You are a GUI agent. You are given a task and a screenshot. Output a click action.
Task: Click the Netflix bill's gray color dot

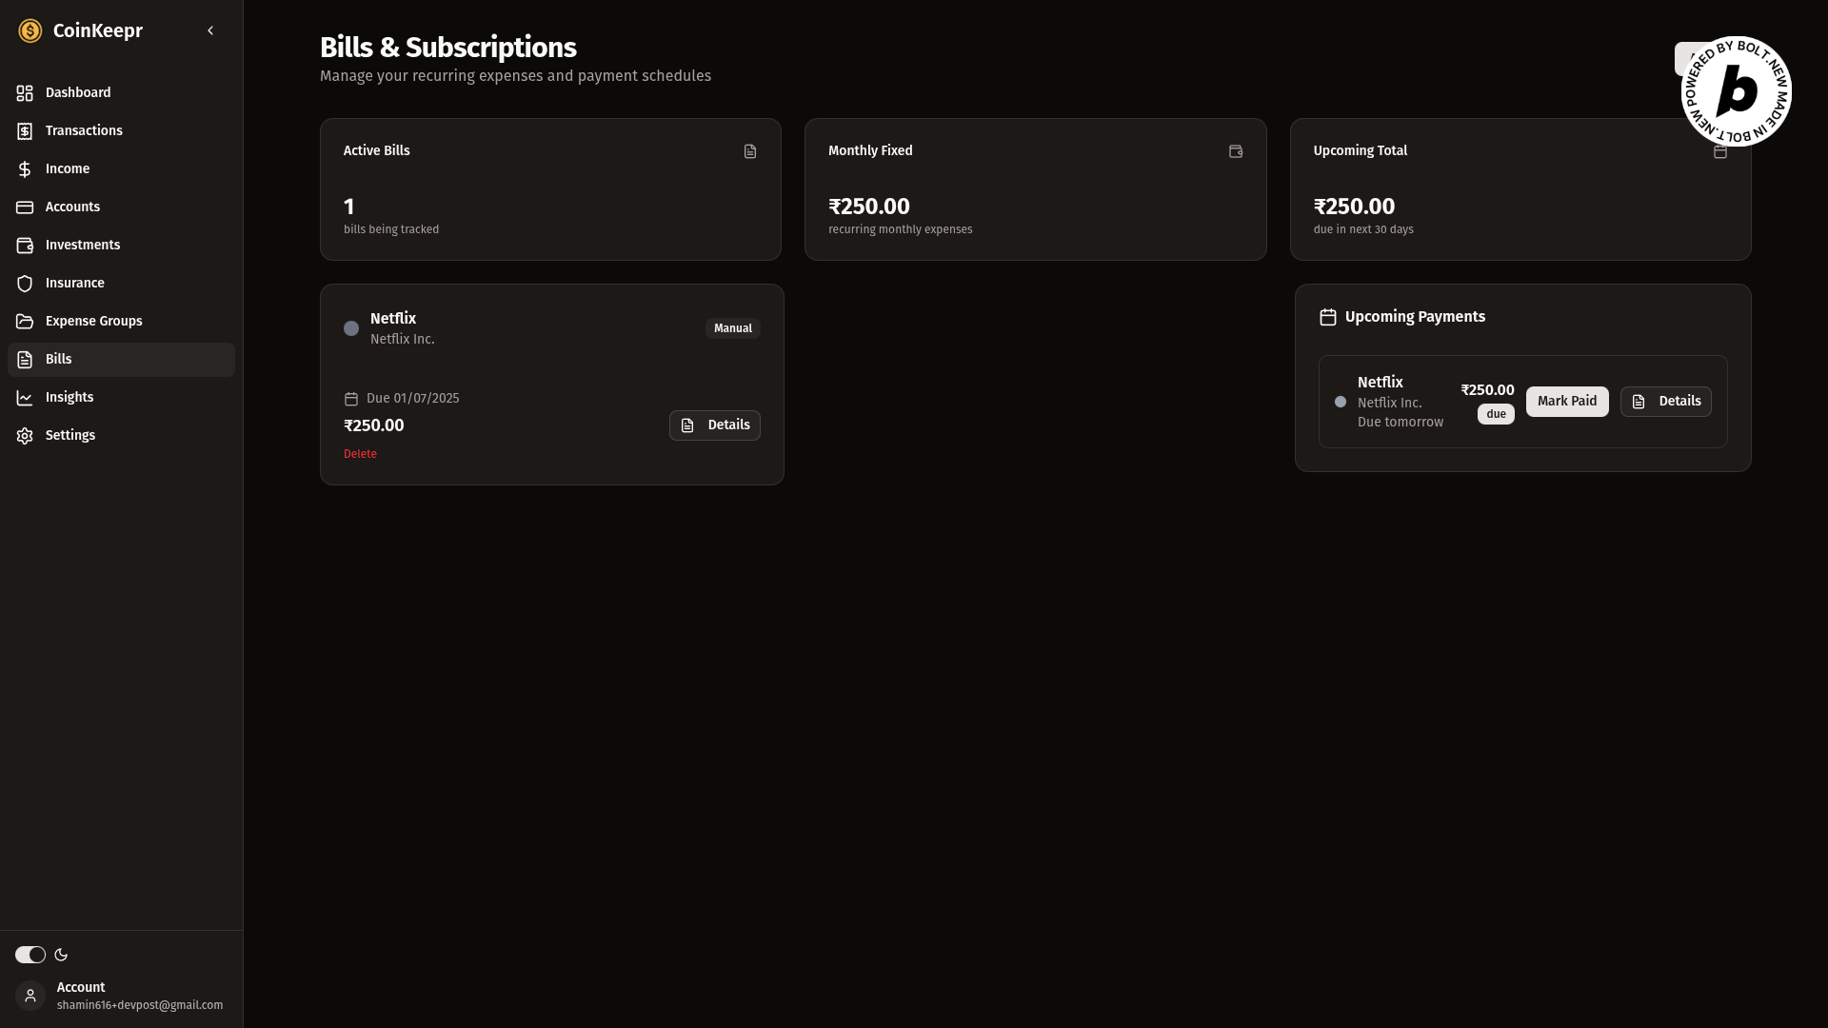(351, 328)
